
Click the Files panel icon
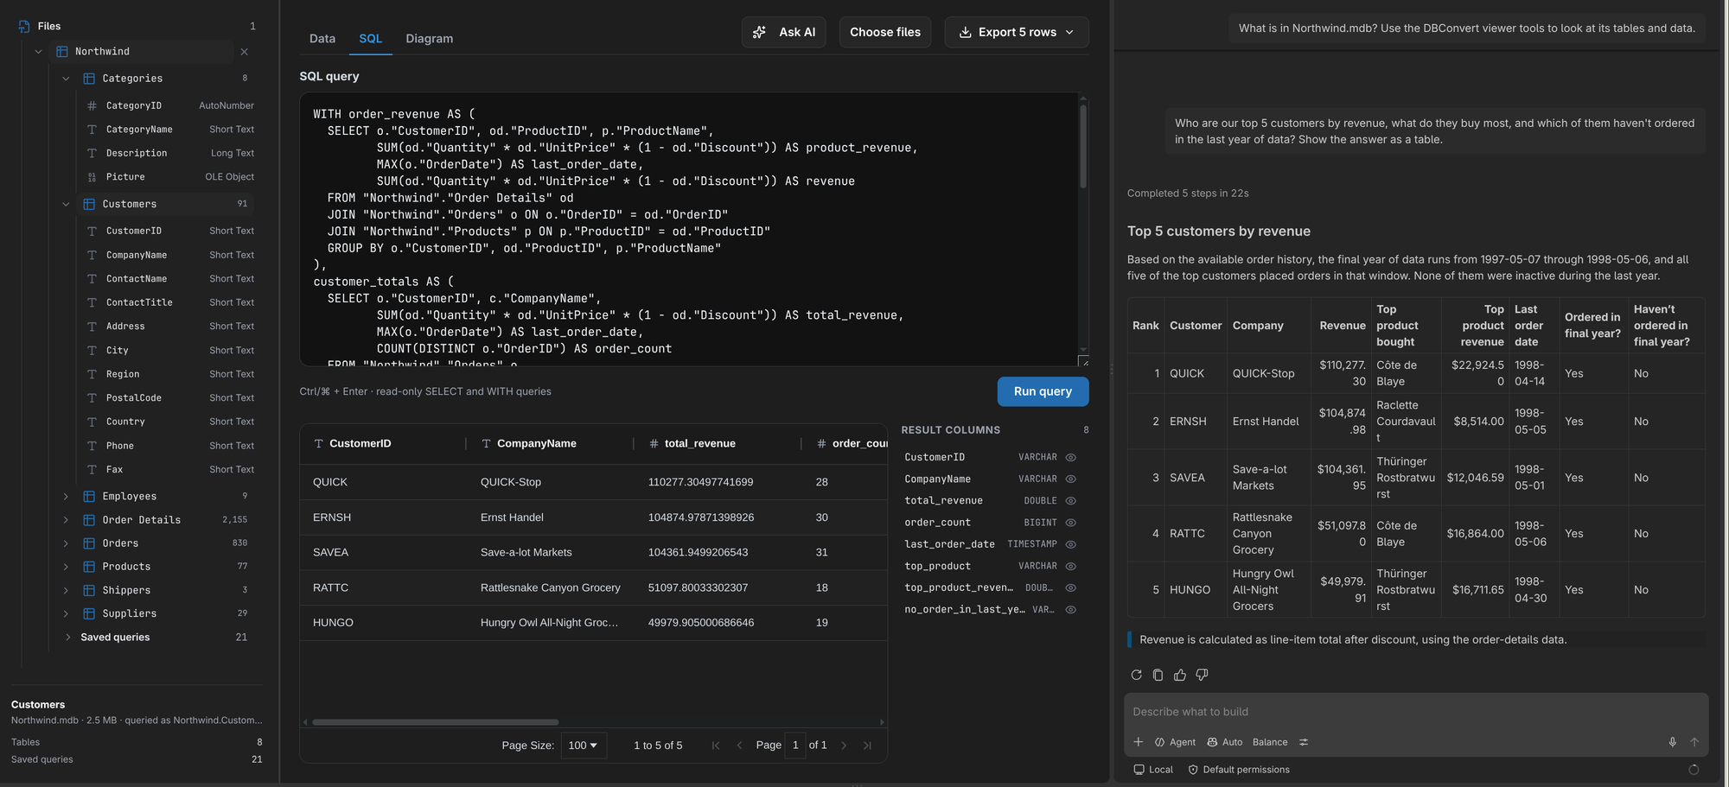24,26
